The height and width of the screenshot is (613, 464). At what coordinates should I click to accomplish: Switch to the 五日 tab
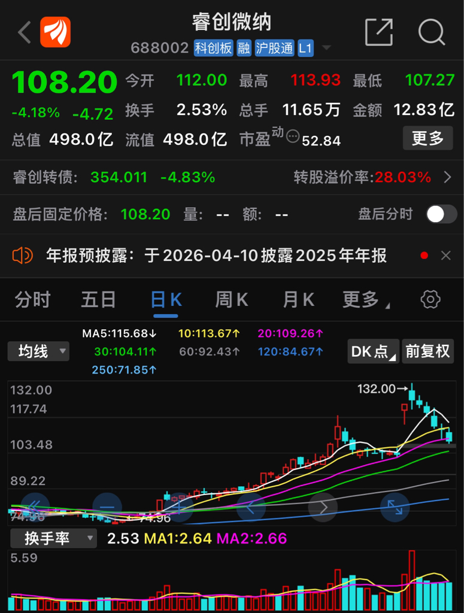pos(99,300)
